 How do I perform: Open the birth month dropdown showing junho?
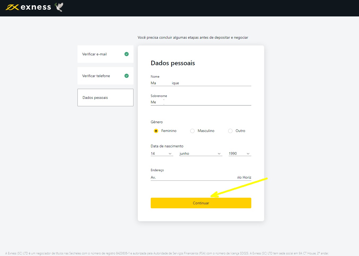(x=199, y=153)
